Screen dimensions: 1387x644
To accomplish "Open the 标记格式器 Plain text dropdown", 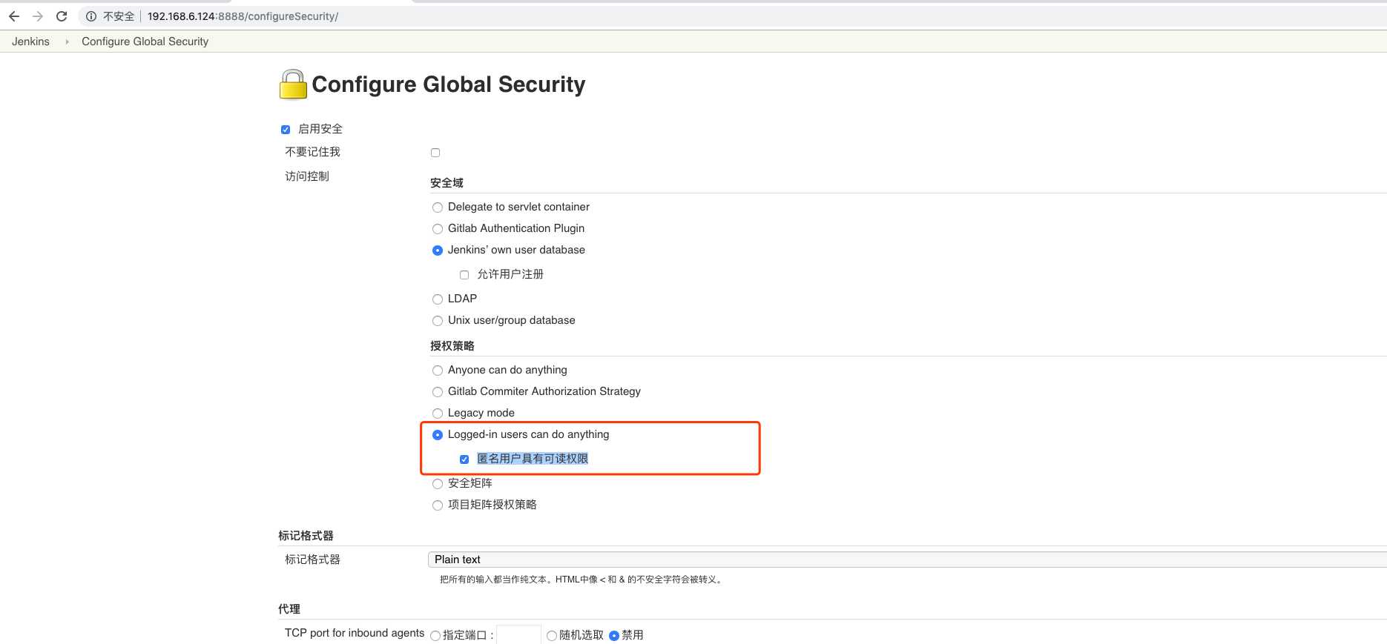I will click(907, 560).
